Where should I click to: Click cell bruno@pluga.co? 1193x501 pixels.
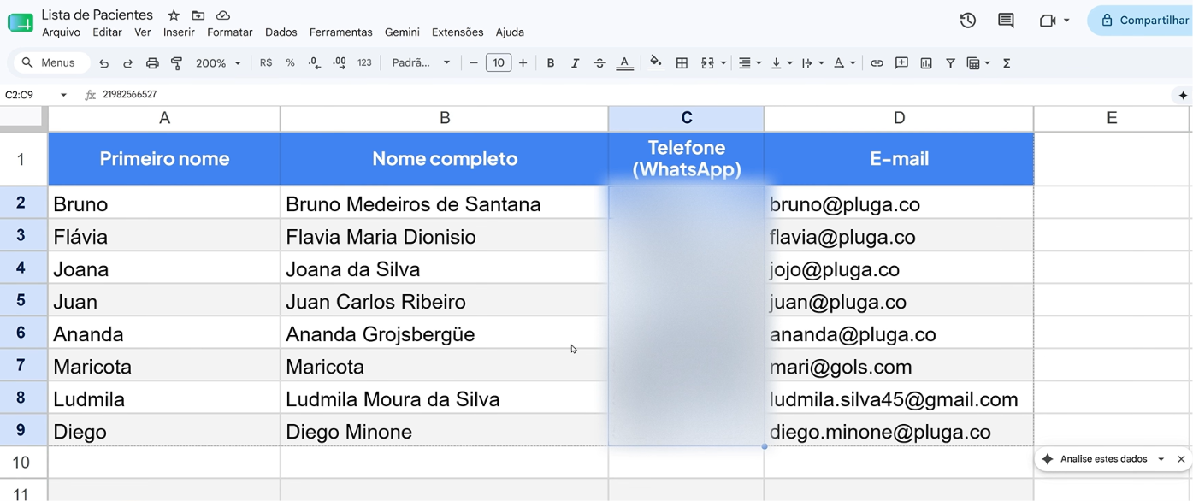point(899,203)
